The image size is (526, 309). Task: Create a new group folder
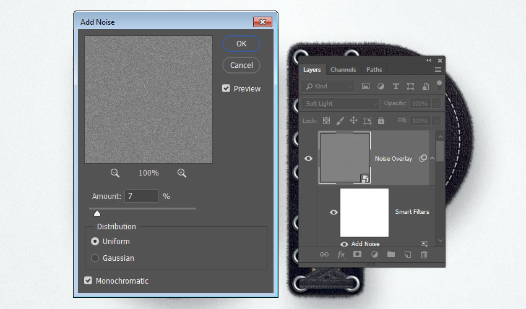point(391,254)
